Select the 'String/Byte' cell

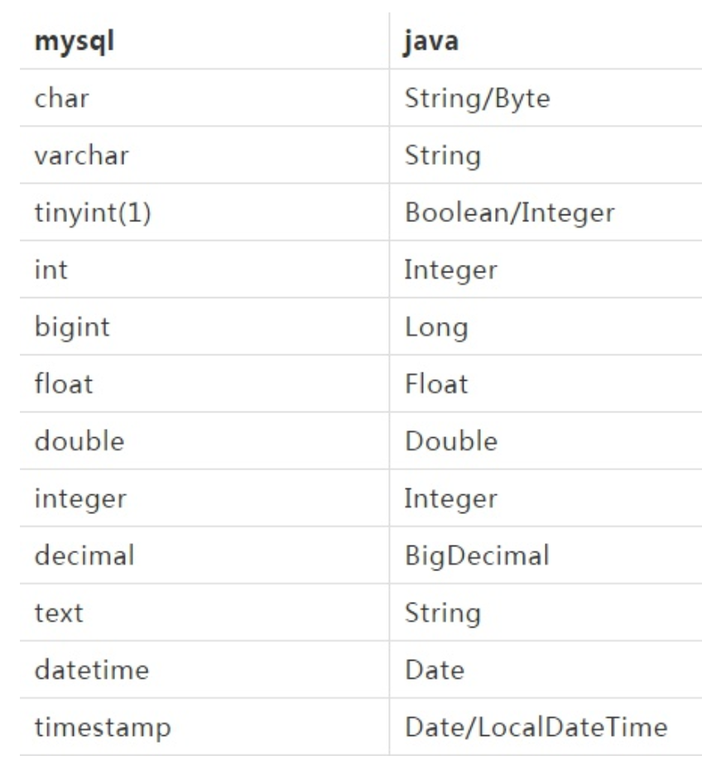(477, 99)
